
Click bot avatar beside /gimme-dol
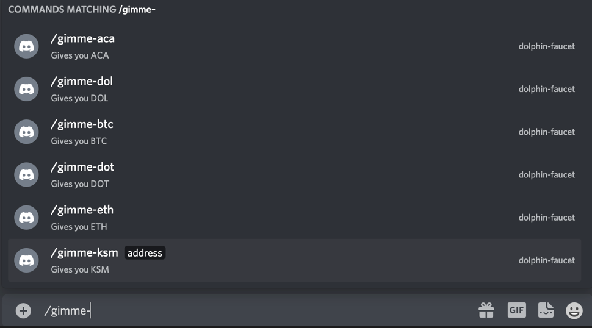[26, 89]
